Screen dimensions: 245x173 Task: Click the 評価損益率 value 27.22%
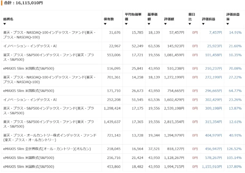235,77
